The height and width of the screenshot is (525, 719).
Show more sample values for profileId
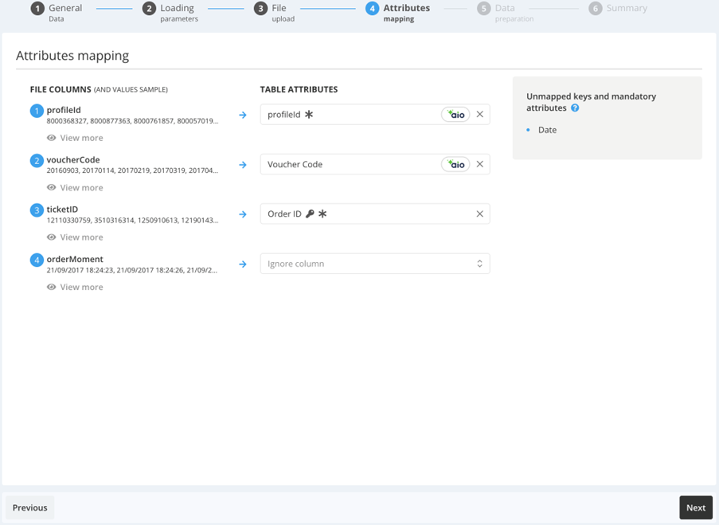(x=75, y=138)
